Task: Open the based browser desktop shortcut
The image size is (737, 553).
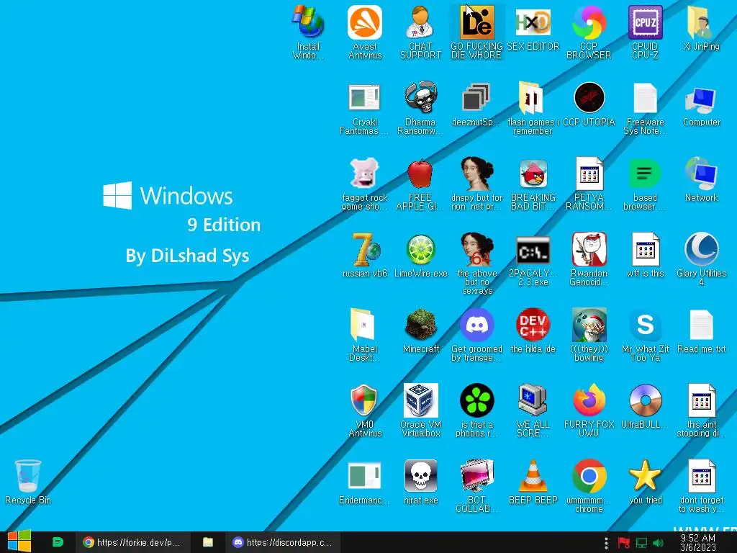Action: [645, 184]
